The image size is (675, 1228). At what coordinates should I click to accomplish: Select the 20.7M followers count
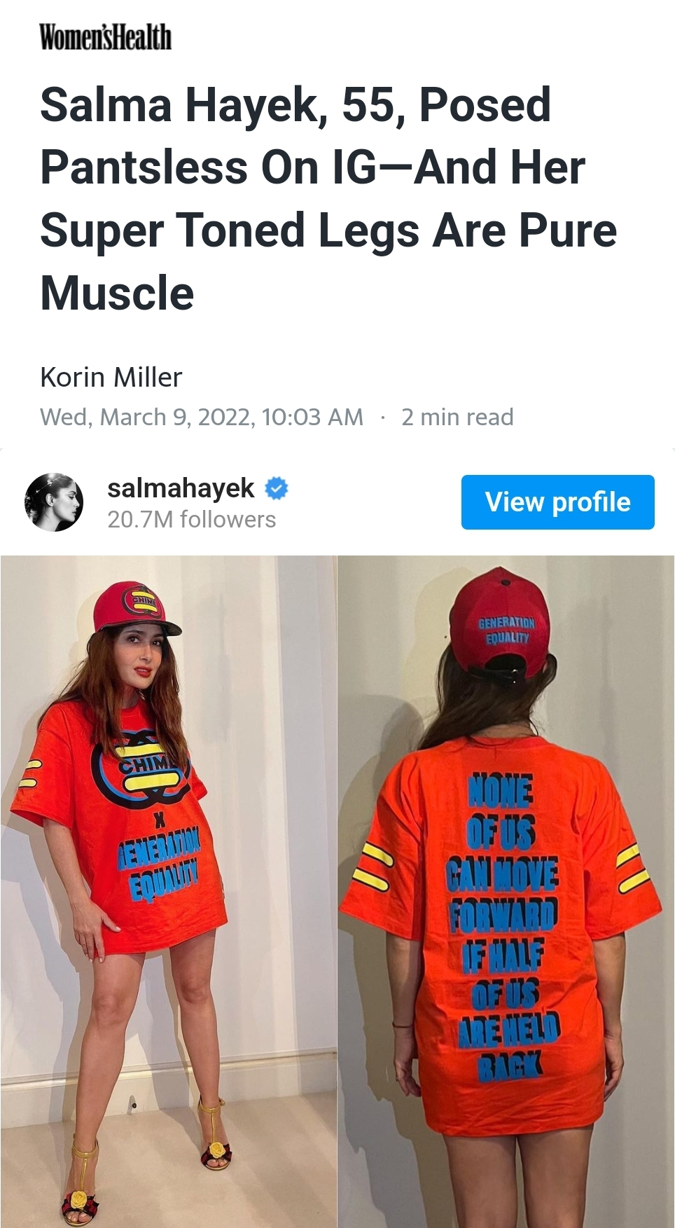191,519
